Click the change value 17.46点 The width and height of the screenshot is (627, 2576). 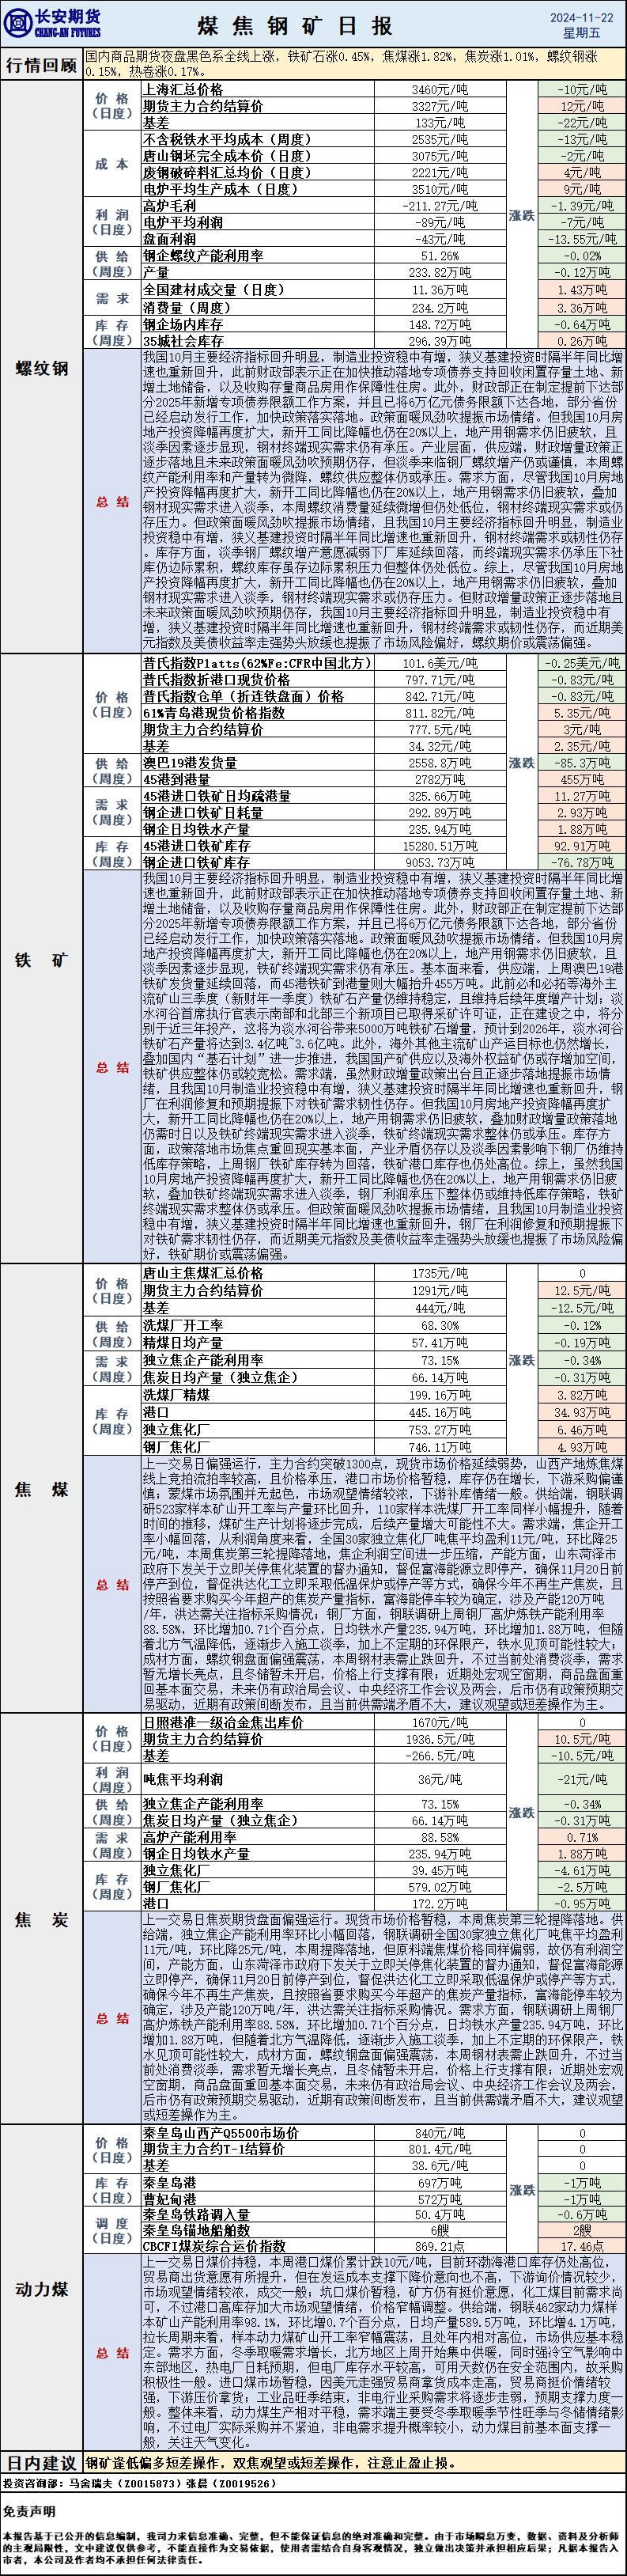click(x=582, y=2246)
